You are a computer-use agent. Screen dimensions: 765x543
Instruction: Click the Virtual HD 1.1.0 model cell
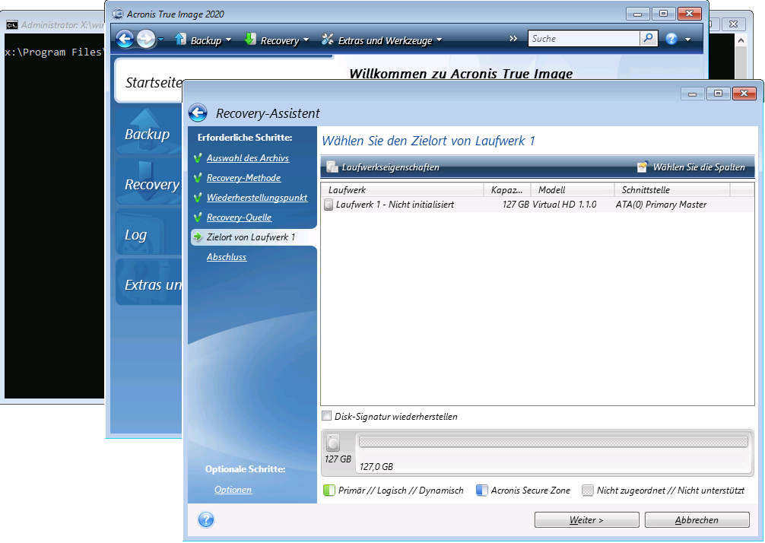(564, 205)
